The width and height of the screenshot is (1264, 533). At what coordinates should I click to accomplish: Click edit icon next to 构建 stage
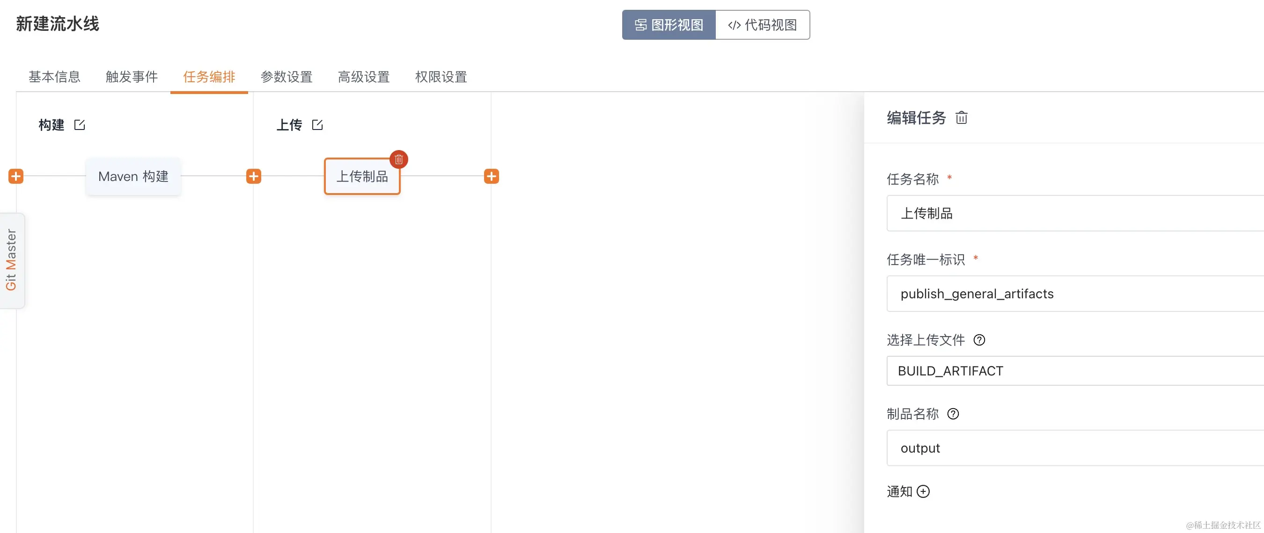(80, 125)
